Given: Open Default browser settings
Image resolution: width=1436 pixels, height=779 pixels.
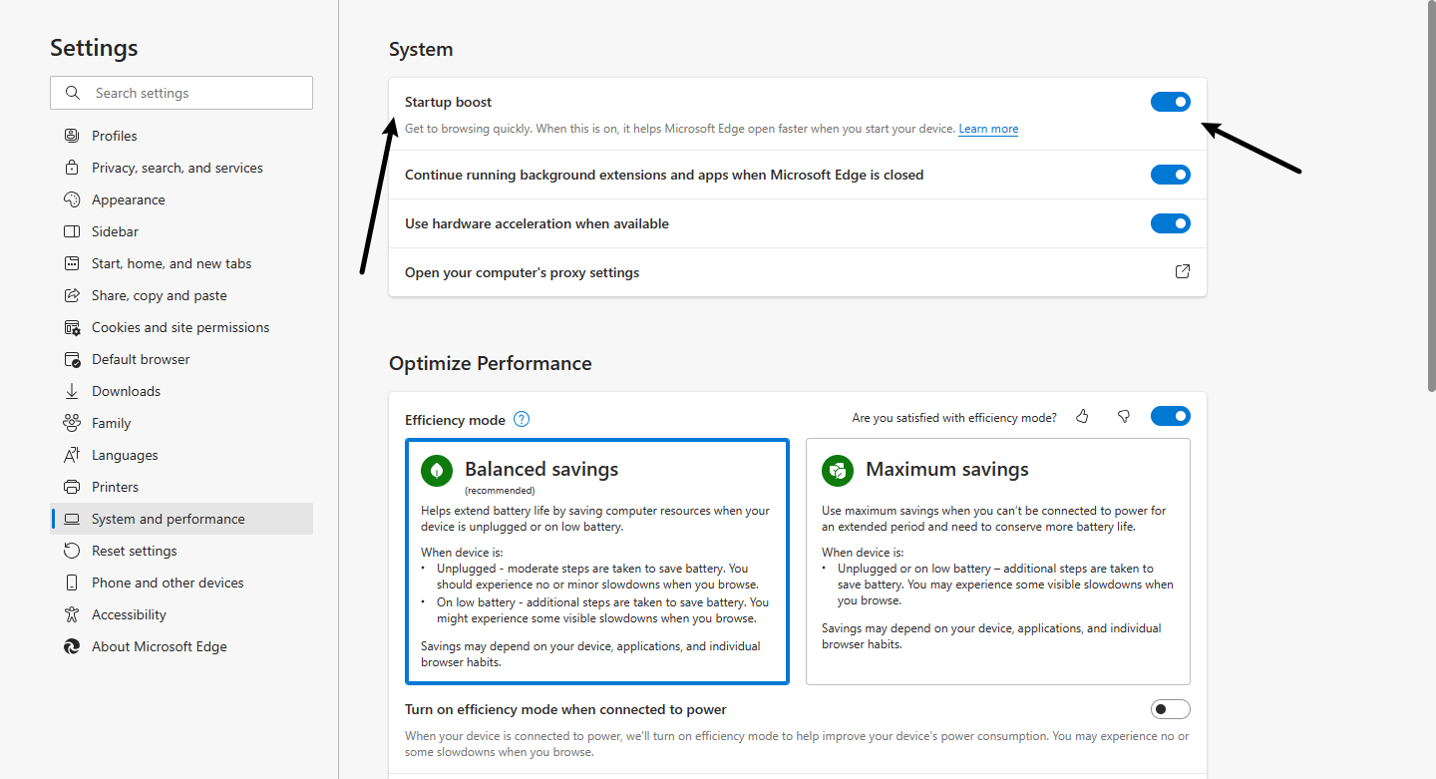Looking at the screenshot, I should [181, 359].
